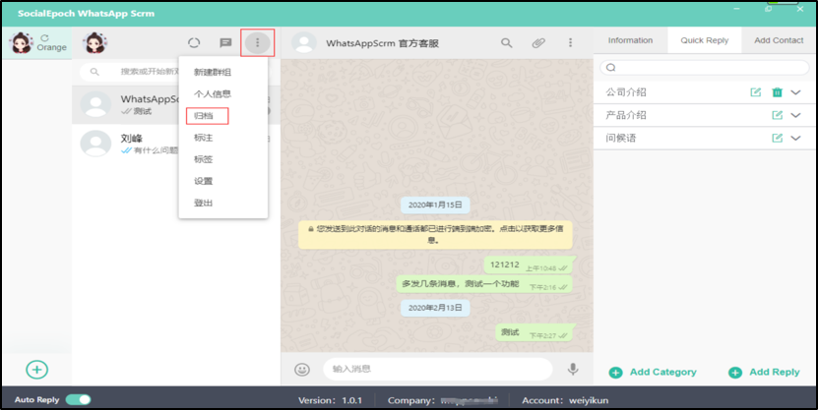Click the Add Reply button
The image size is (818, 410).
[x=764, y=372]
